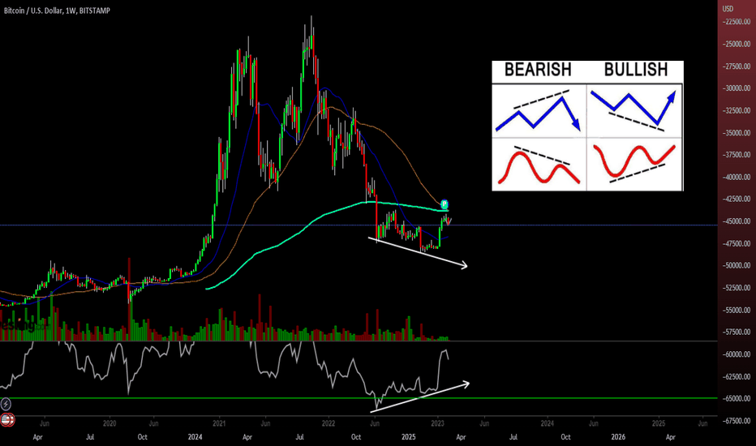Viewport: 756px width, 446px height.
Task: Click the 45000.00 price axis label
Action: [x=737, y=221]
